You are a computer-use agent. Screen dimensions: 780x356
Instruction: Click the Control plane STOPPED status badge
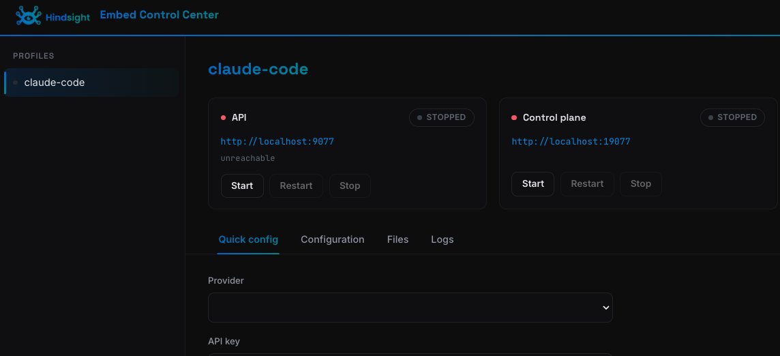click(732, 117)
